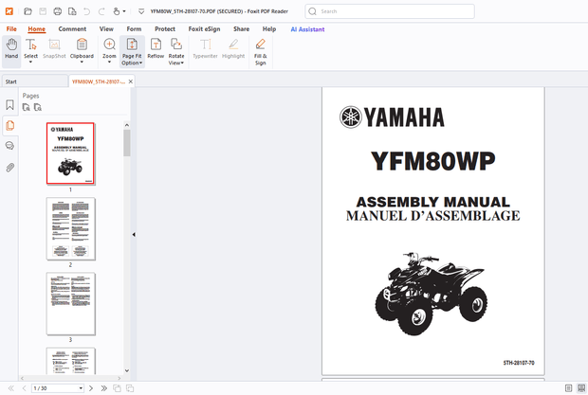Go to the last page
This screenshot has width=588, height=395.
[103, 388]
